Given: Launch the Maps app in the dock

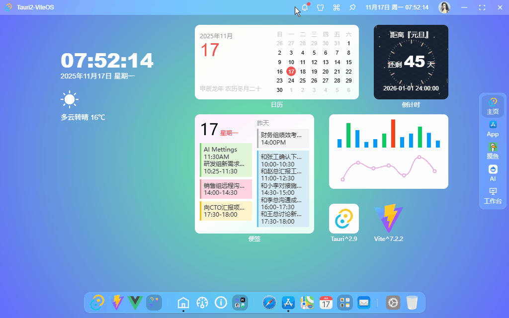Looking at the screenshot, I should click(x=307, y=303).
